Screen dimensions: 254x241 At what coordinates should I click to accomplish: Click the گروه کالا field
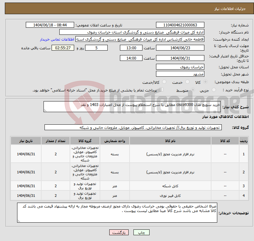(133, 127)
